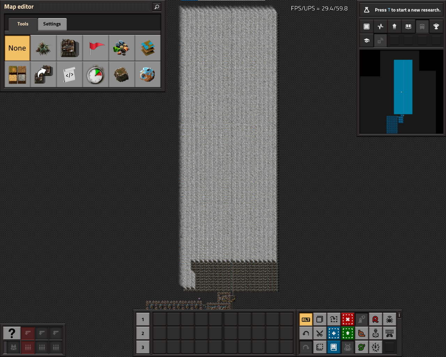Open the achievements trophy icon
Image resolution: width=446 pixels, height=357 pixels.
pos(436,26)
